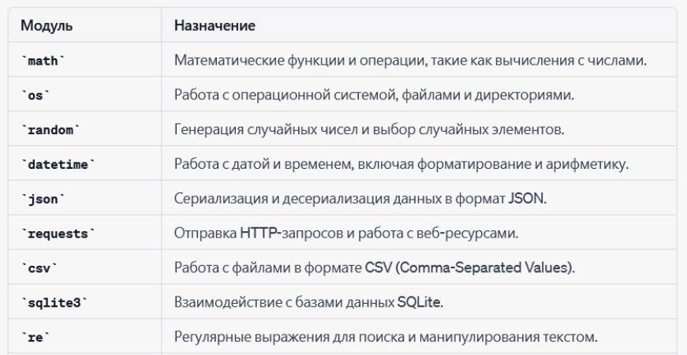This screenshot has width=687, height=355.
Task: Click the "Математические функции и операции" description
Action: pyautogui.click(x=411, y=62)
